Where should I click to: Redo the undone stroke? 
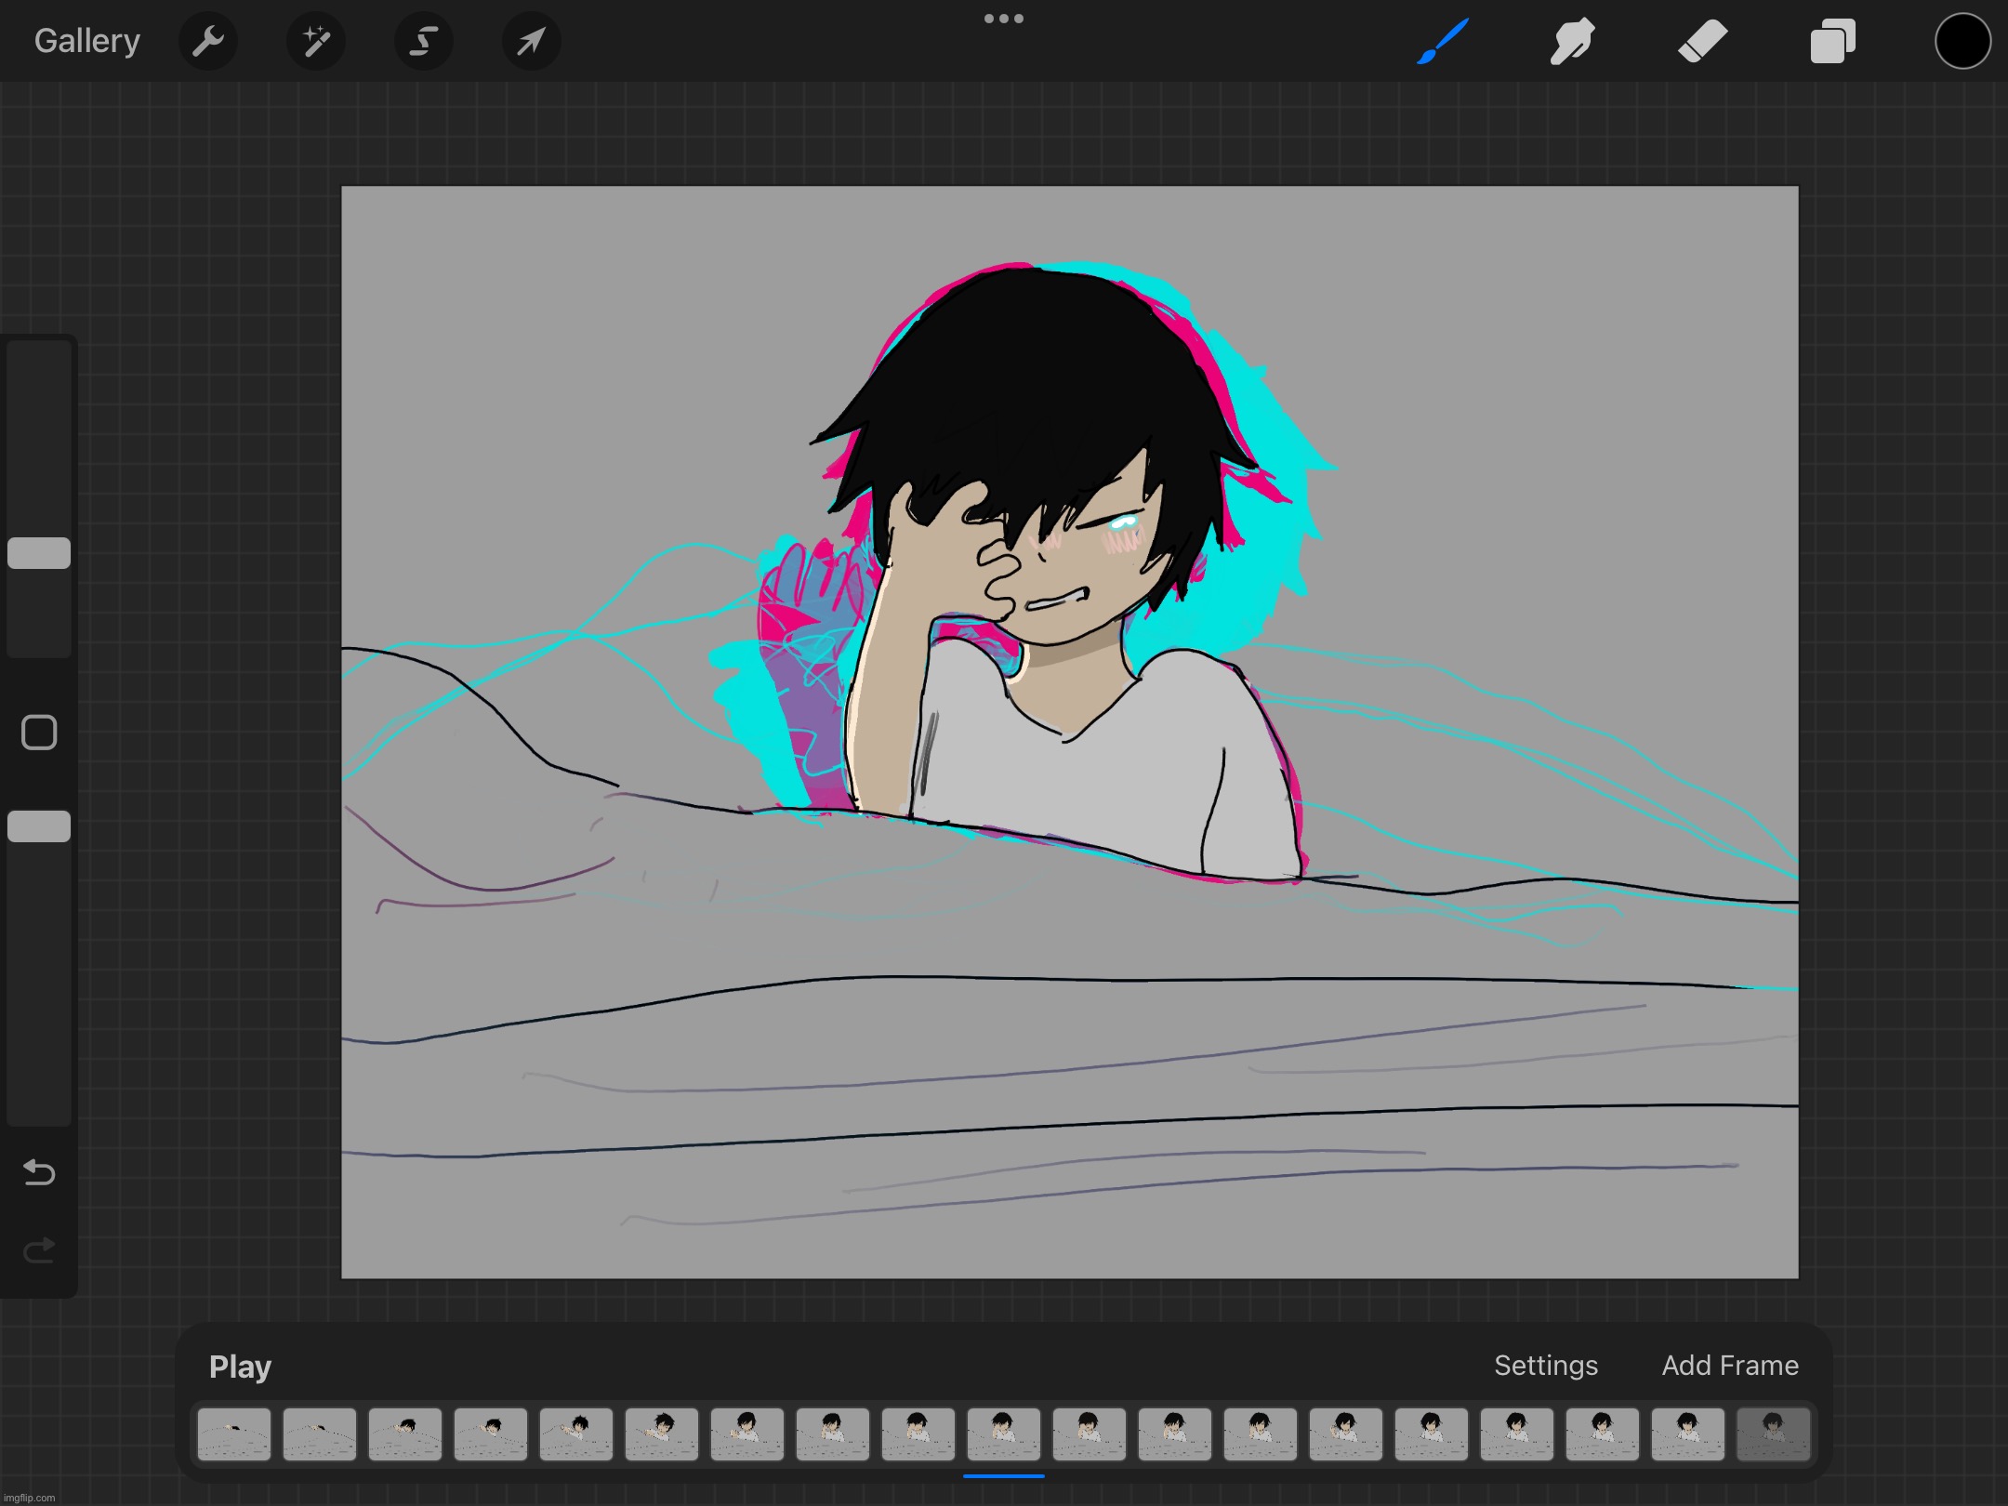[38, 1250]
